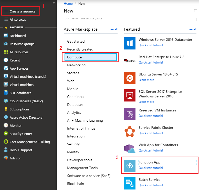The image size is (199, 190).
Task: Open the Web App for Containers icon
Action: (130, 148)
